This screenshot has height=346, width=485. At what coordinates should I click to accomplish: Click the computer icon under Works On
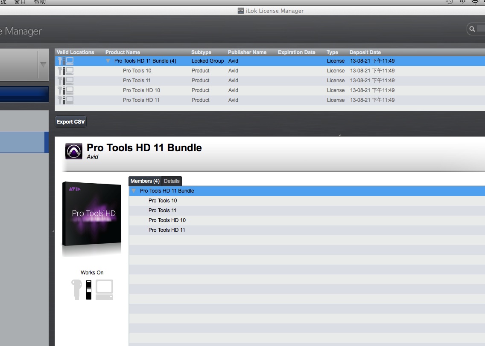pos(104,289)
